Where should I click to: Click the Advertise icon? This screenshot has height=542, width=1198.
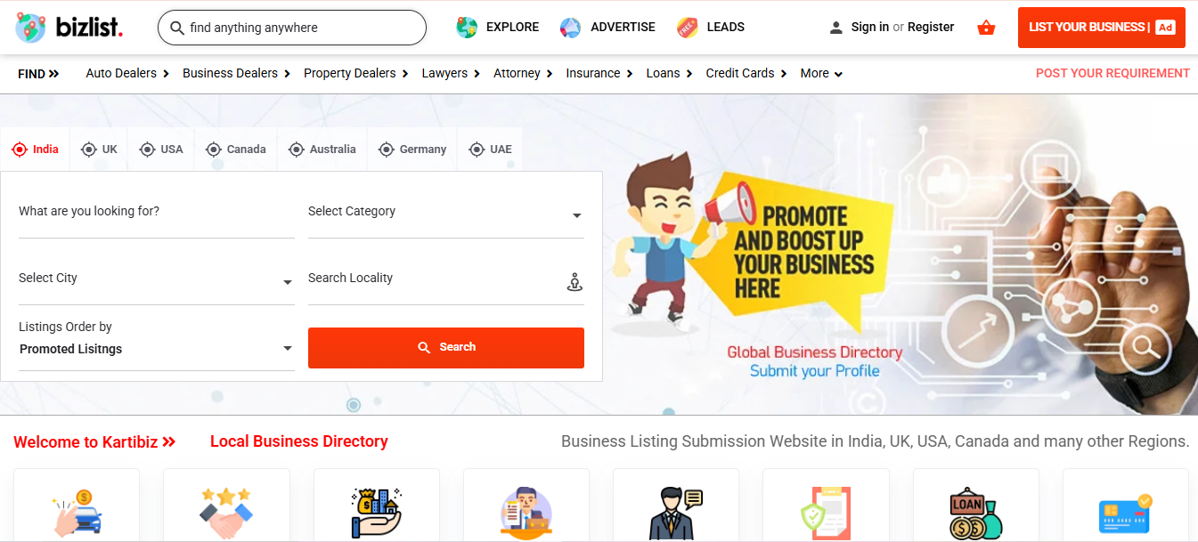coord(570,28)
